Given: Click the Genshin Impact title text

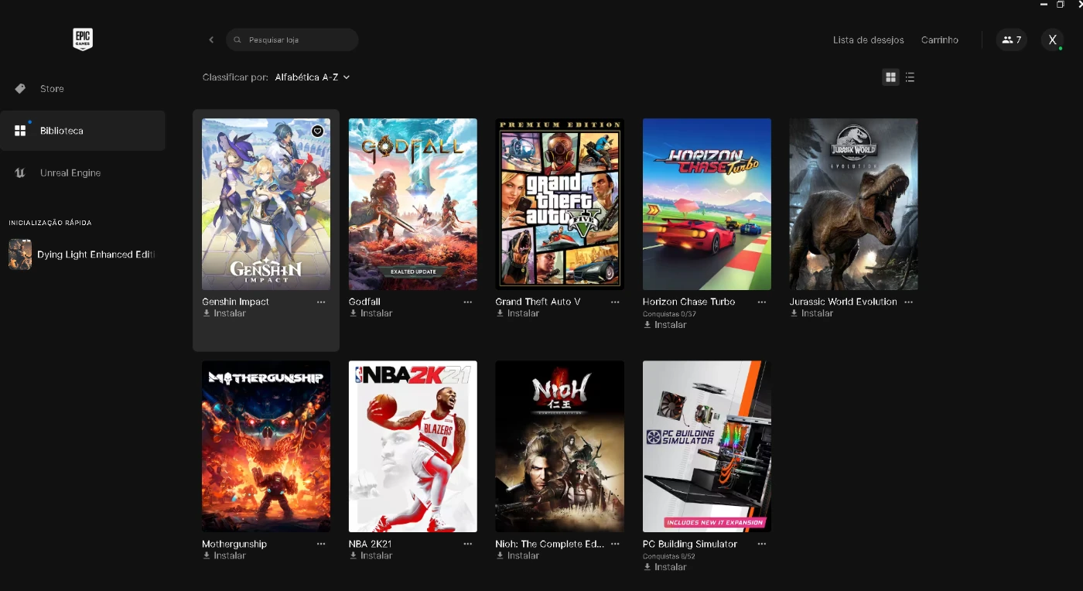Looking at the screenshot, I should 235,302.
